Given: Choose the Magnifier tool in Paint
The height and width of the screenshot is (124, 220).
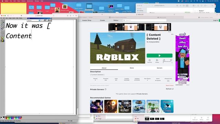Looking at the screenshot, I should [x=3, y=24].
